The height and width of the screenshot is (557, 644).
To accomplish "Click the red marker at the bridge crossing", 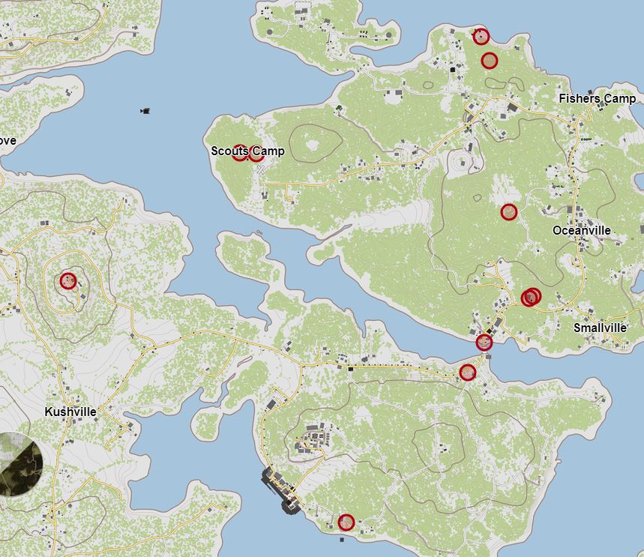I will point(484,343).
